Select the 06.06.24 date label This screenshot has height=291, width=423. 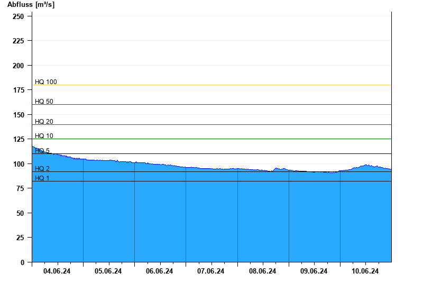coord(160,271)
